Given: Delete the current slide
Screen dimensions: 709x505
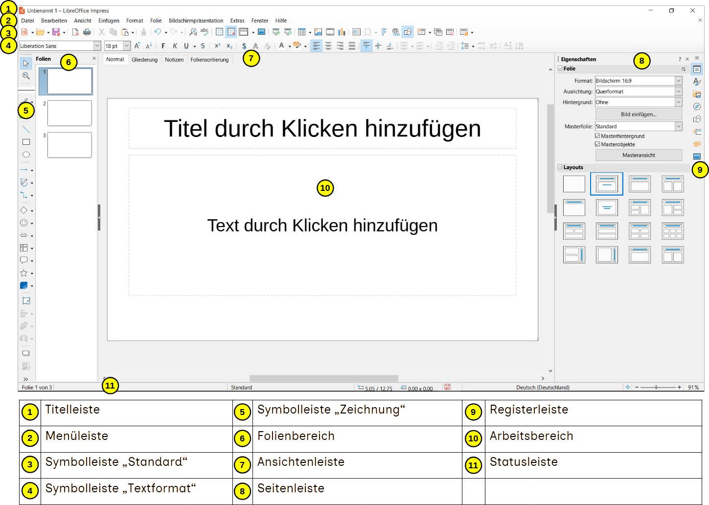Looking at the screenshot, I should (x=450, y=32).
